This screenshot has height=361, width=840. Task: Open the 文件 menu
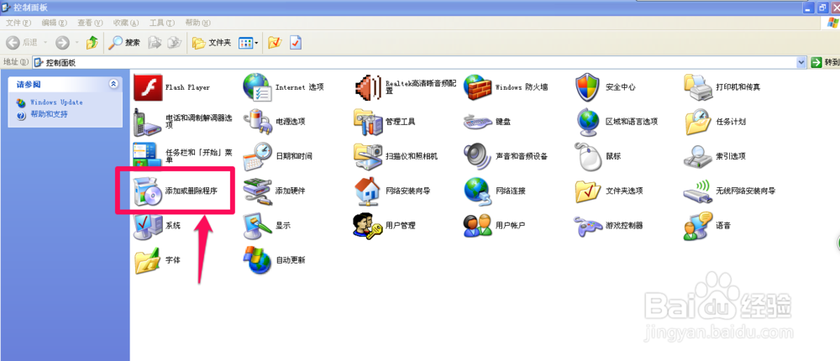(18, 23)
